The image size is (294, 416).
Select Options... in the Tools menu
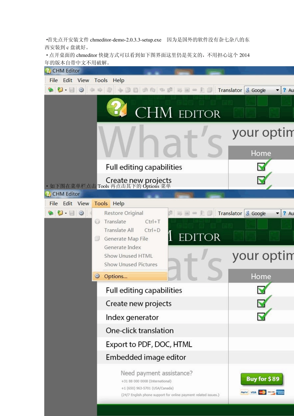tap(130, 276)
